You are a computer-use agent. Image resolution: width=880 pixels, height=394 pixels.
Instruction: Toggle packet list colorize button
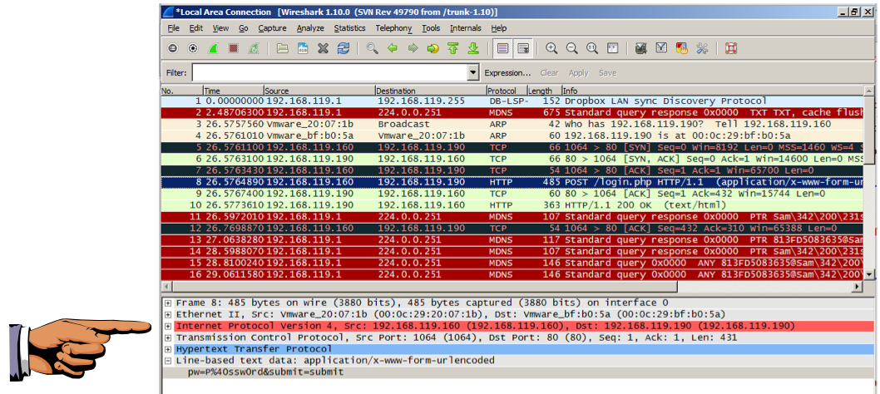click(x=503, y=49)
